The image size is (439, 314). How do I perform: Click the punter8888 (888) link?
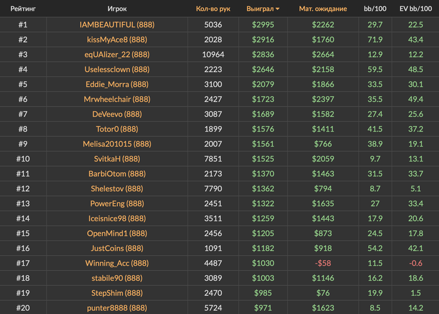pos(117,308)
